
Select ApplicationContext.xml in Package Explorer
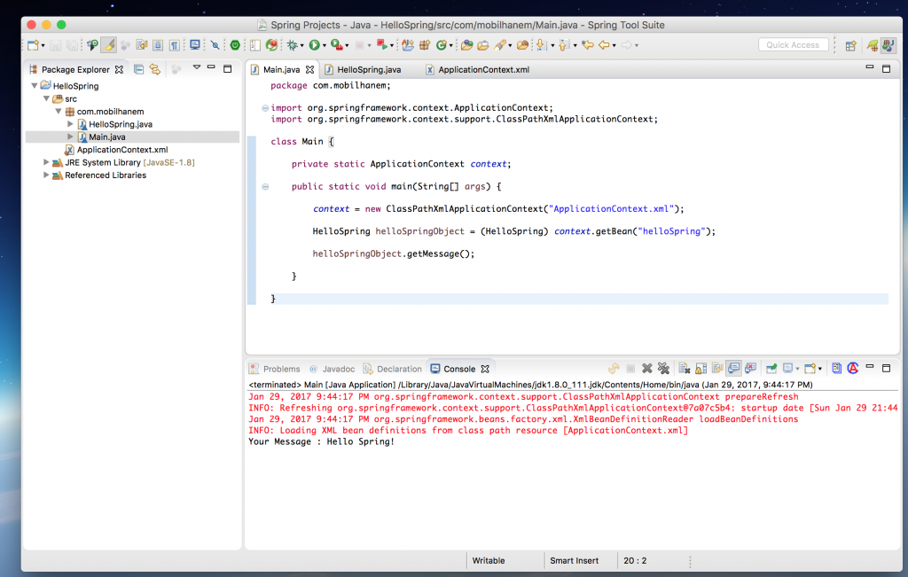tap(121, 150)
